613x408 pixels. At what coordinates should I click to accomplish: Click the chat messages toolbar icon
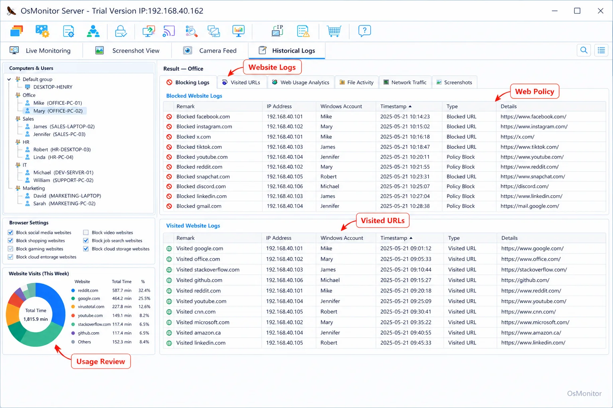[214, 31]
